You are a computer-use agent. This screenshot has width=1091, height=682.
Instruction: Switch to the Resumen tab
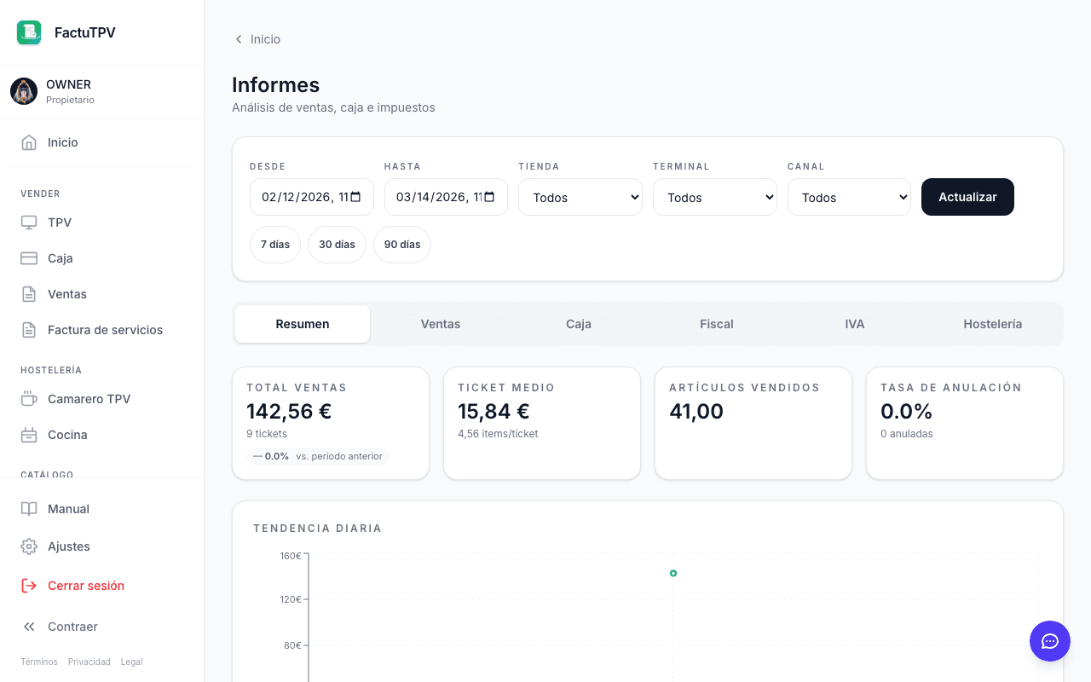click(x=303, y=324)
